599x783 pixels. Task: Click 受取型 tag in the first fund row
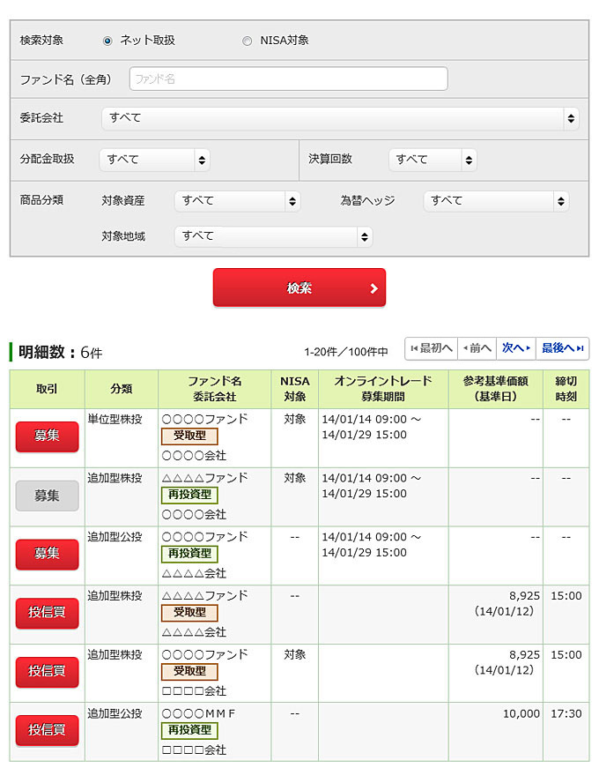coord(189,436)
